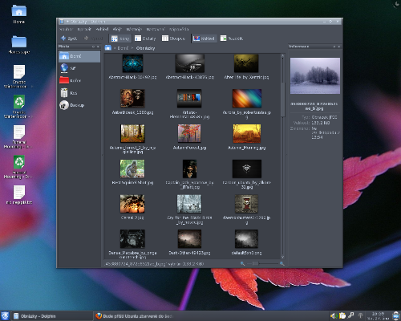Click the volume icon in system tray
Viewport: 401px width, 321px height.
click(332, 316)
